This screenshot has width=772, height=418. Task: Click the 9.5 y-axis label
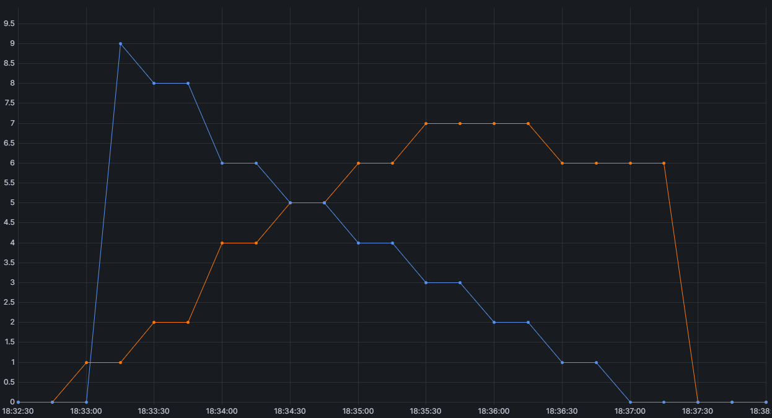9,24
